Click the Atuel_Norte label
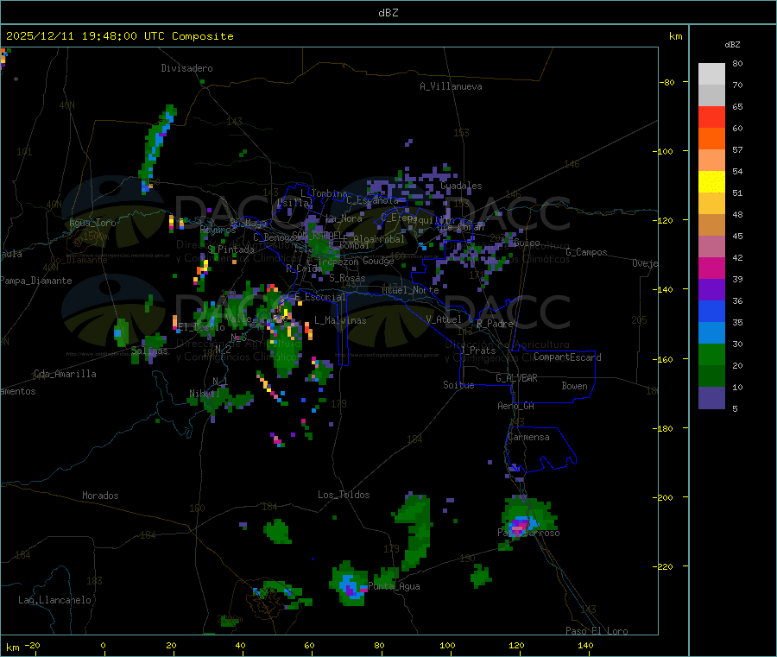This screenshot has width=777, height=657. (x=410, y=290)
